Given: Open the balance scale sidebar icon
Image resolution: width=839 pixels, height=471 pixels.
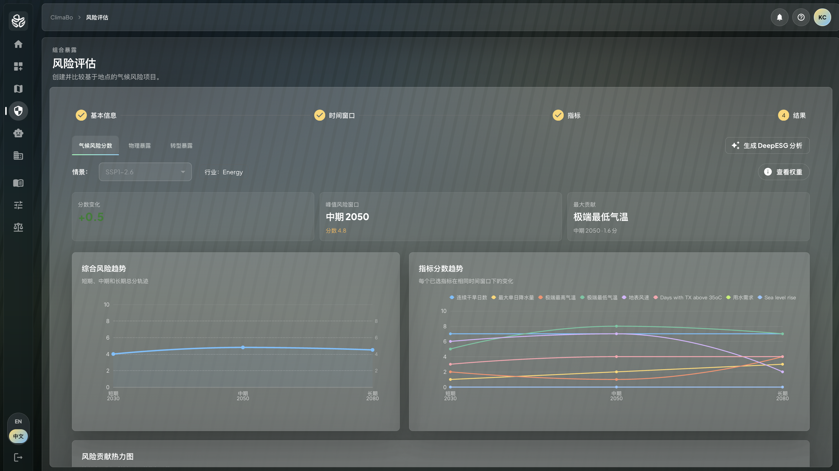Looking at the screenshot, I should click(18, 227).
